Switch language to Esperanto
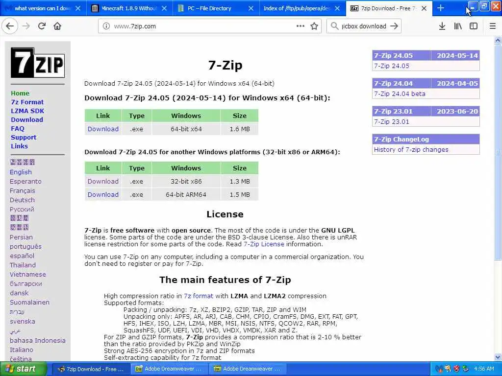Viewport: 502px width, 376px height. (x=25, y=181)
